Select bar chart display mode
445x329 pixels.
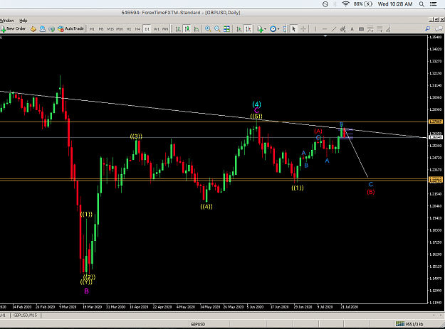[178, 29]
